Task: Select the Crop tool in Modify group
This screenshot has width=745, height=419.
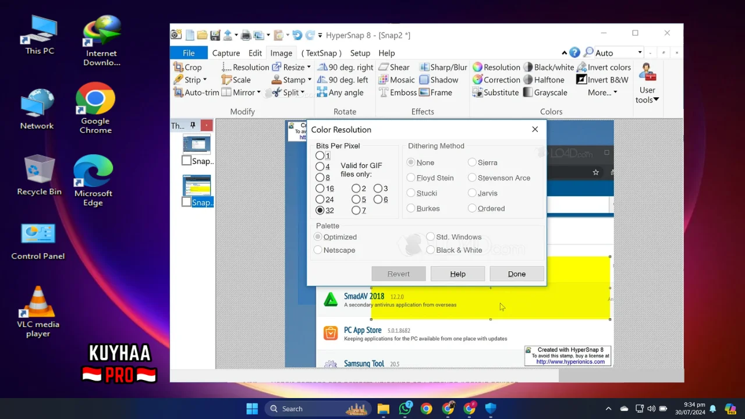Action: pyautogui.click(x=187, y=68)
